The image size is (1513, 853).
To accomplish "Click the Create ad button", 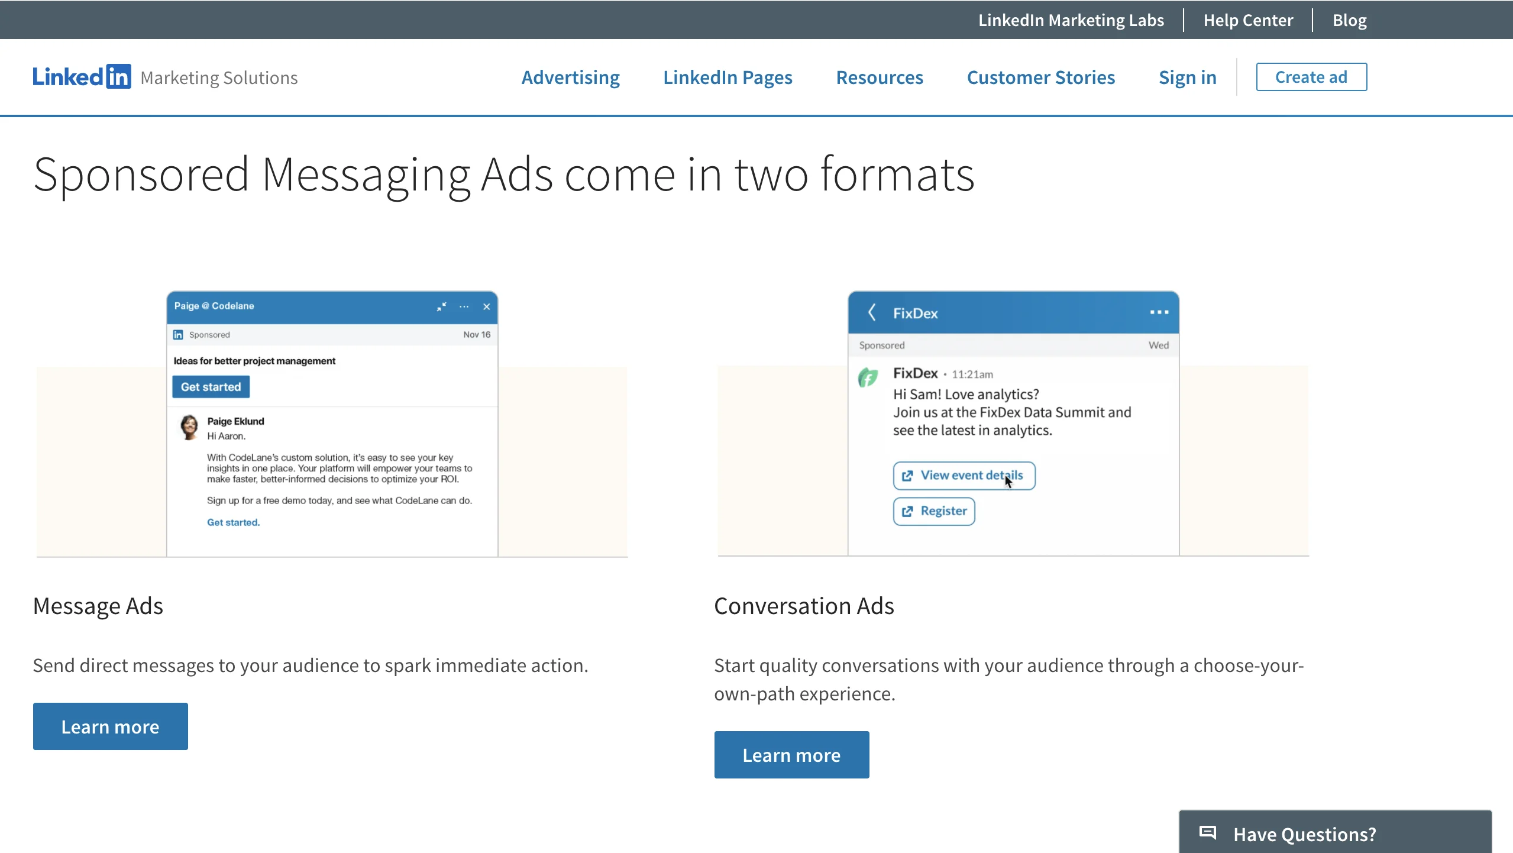I will [x=1311, y=76].
